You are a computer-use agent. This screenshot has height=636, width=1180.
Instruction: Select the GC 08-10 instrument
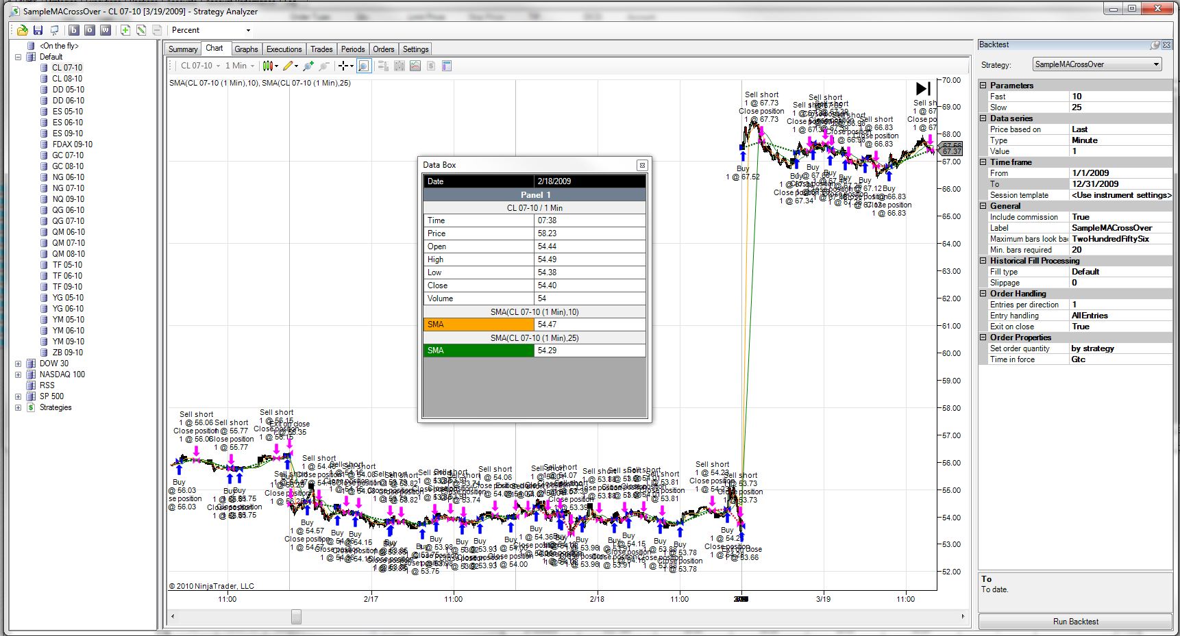(x=68, y=166)
